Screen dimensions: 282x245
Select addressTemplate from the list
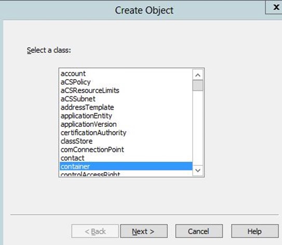[126, 107]
